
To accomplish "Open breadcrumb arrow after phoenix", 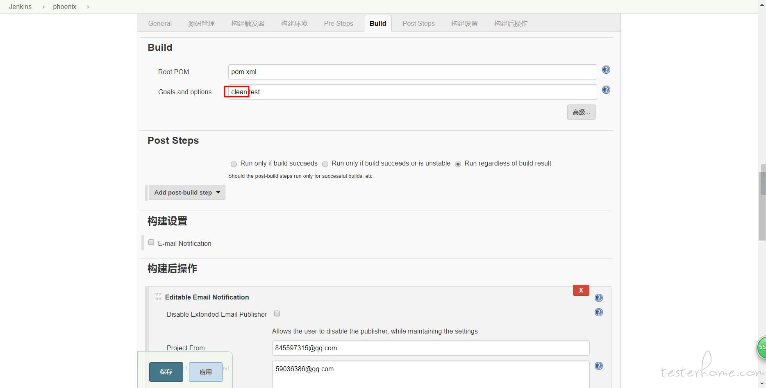I will (x=88, y=7).
